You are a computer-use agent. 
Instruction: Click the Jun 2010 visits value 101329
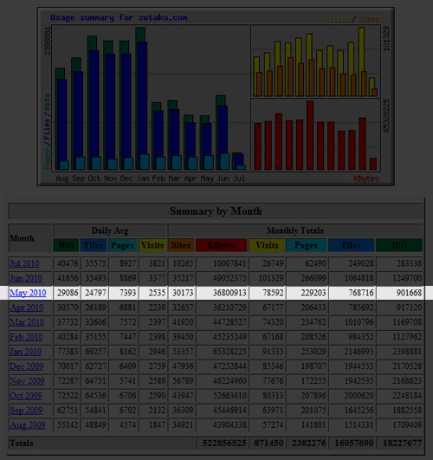click(271, 278)
